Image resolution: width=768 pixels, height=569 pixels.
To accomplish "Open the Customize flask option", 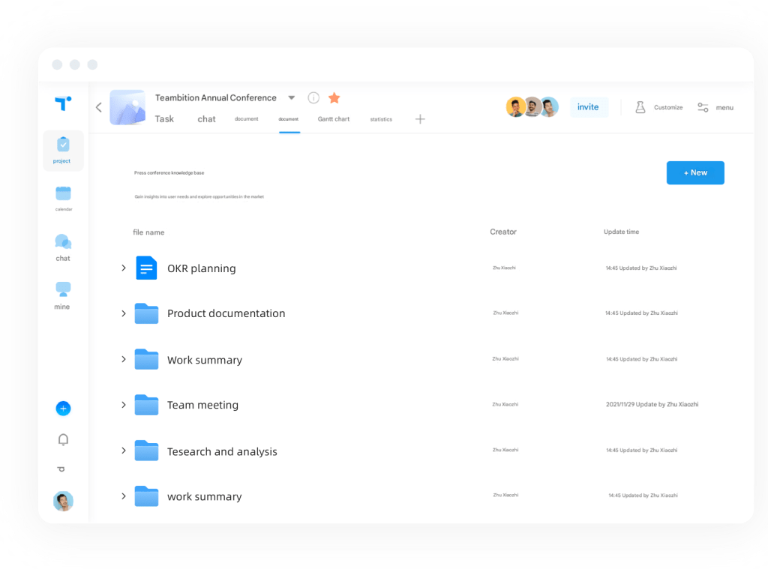I will [658, 107].
